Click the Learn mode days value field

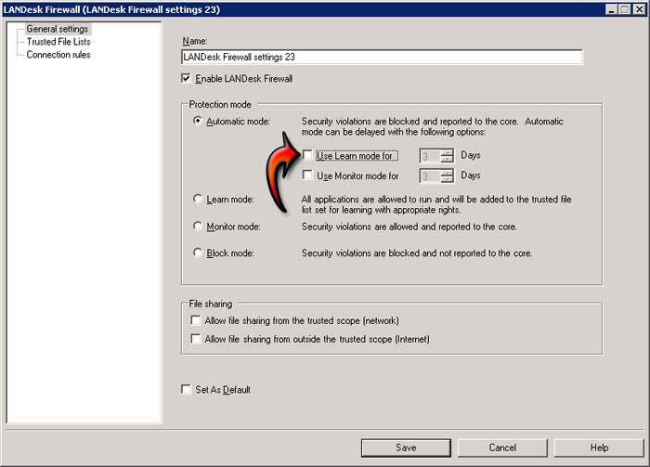click(430, 156)
